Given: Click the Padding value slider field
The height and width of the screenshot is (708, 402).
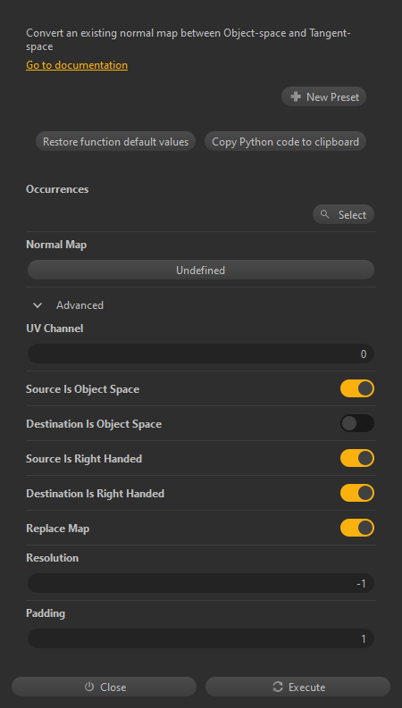Looking at the screenshot, I should 201,639.
